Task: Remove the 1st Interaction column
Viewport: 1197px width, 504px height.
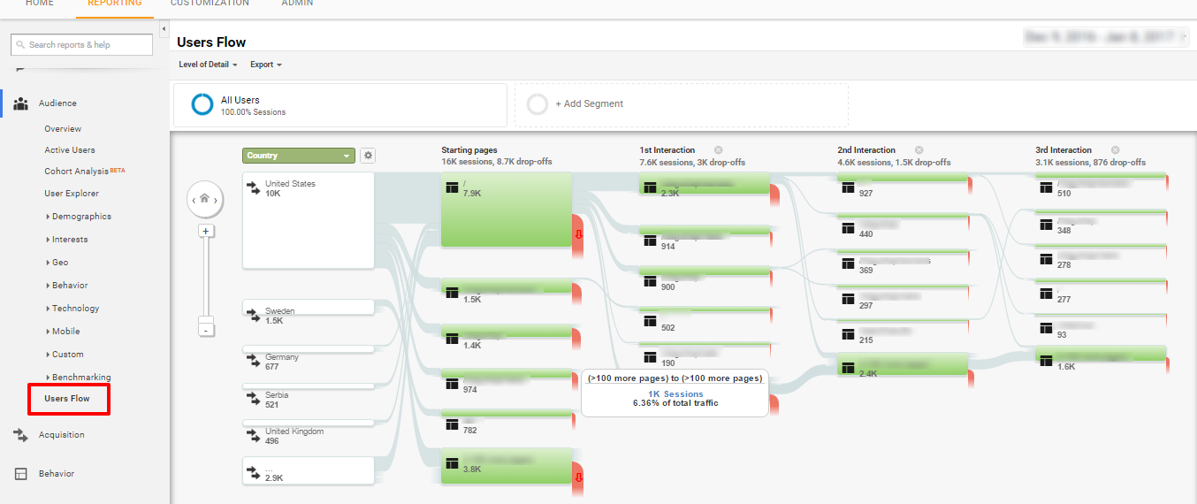Action: pyautogui.click(x=719, y=150)
